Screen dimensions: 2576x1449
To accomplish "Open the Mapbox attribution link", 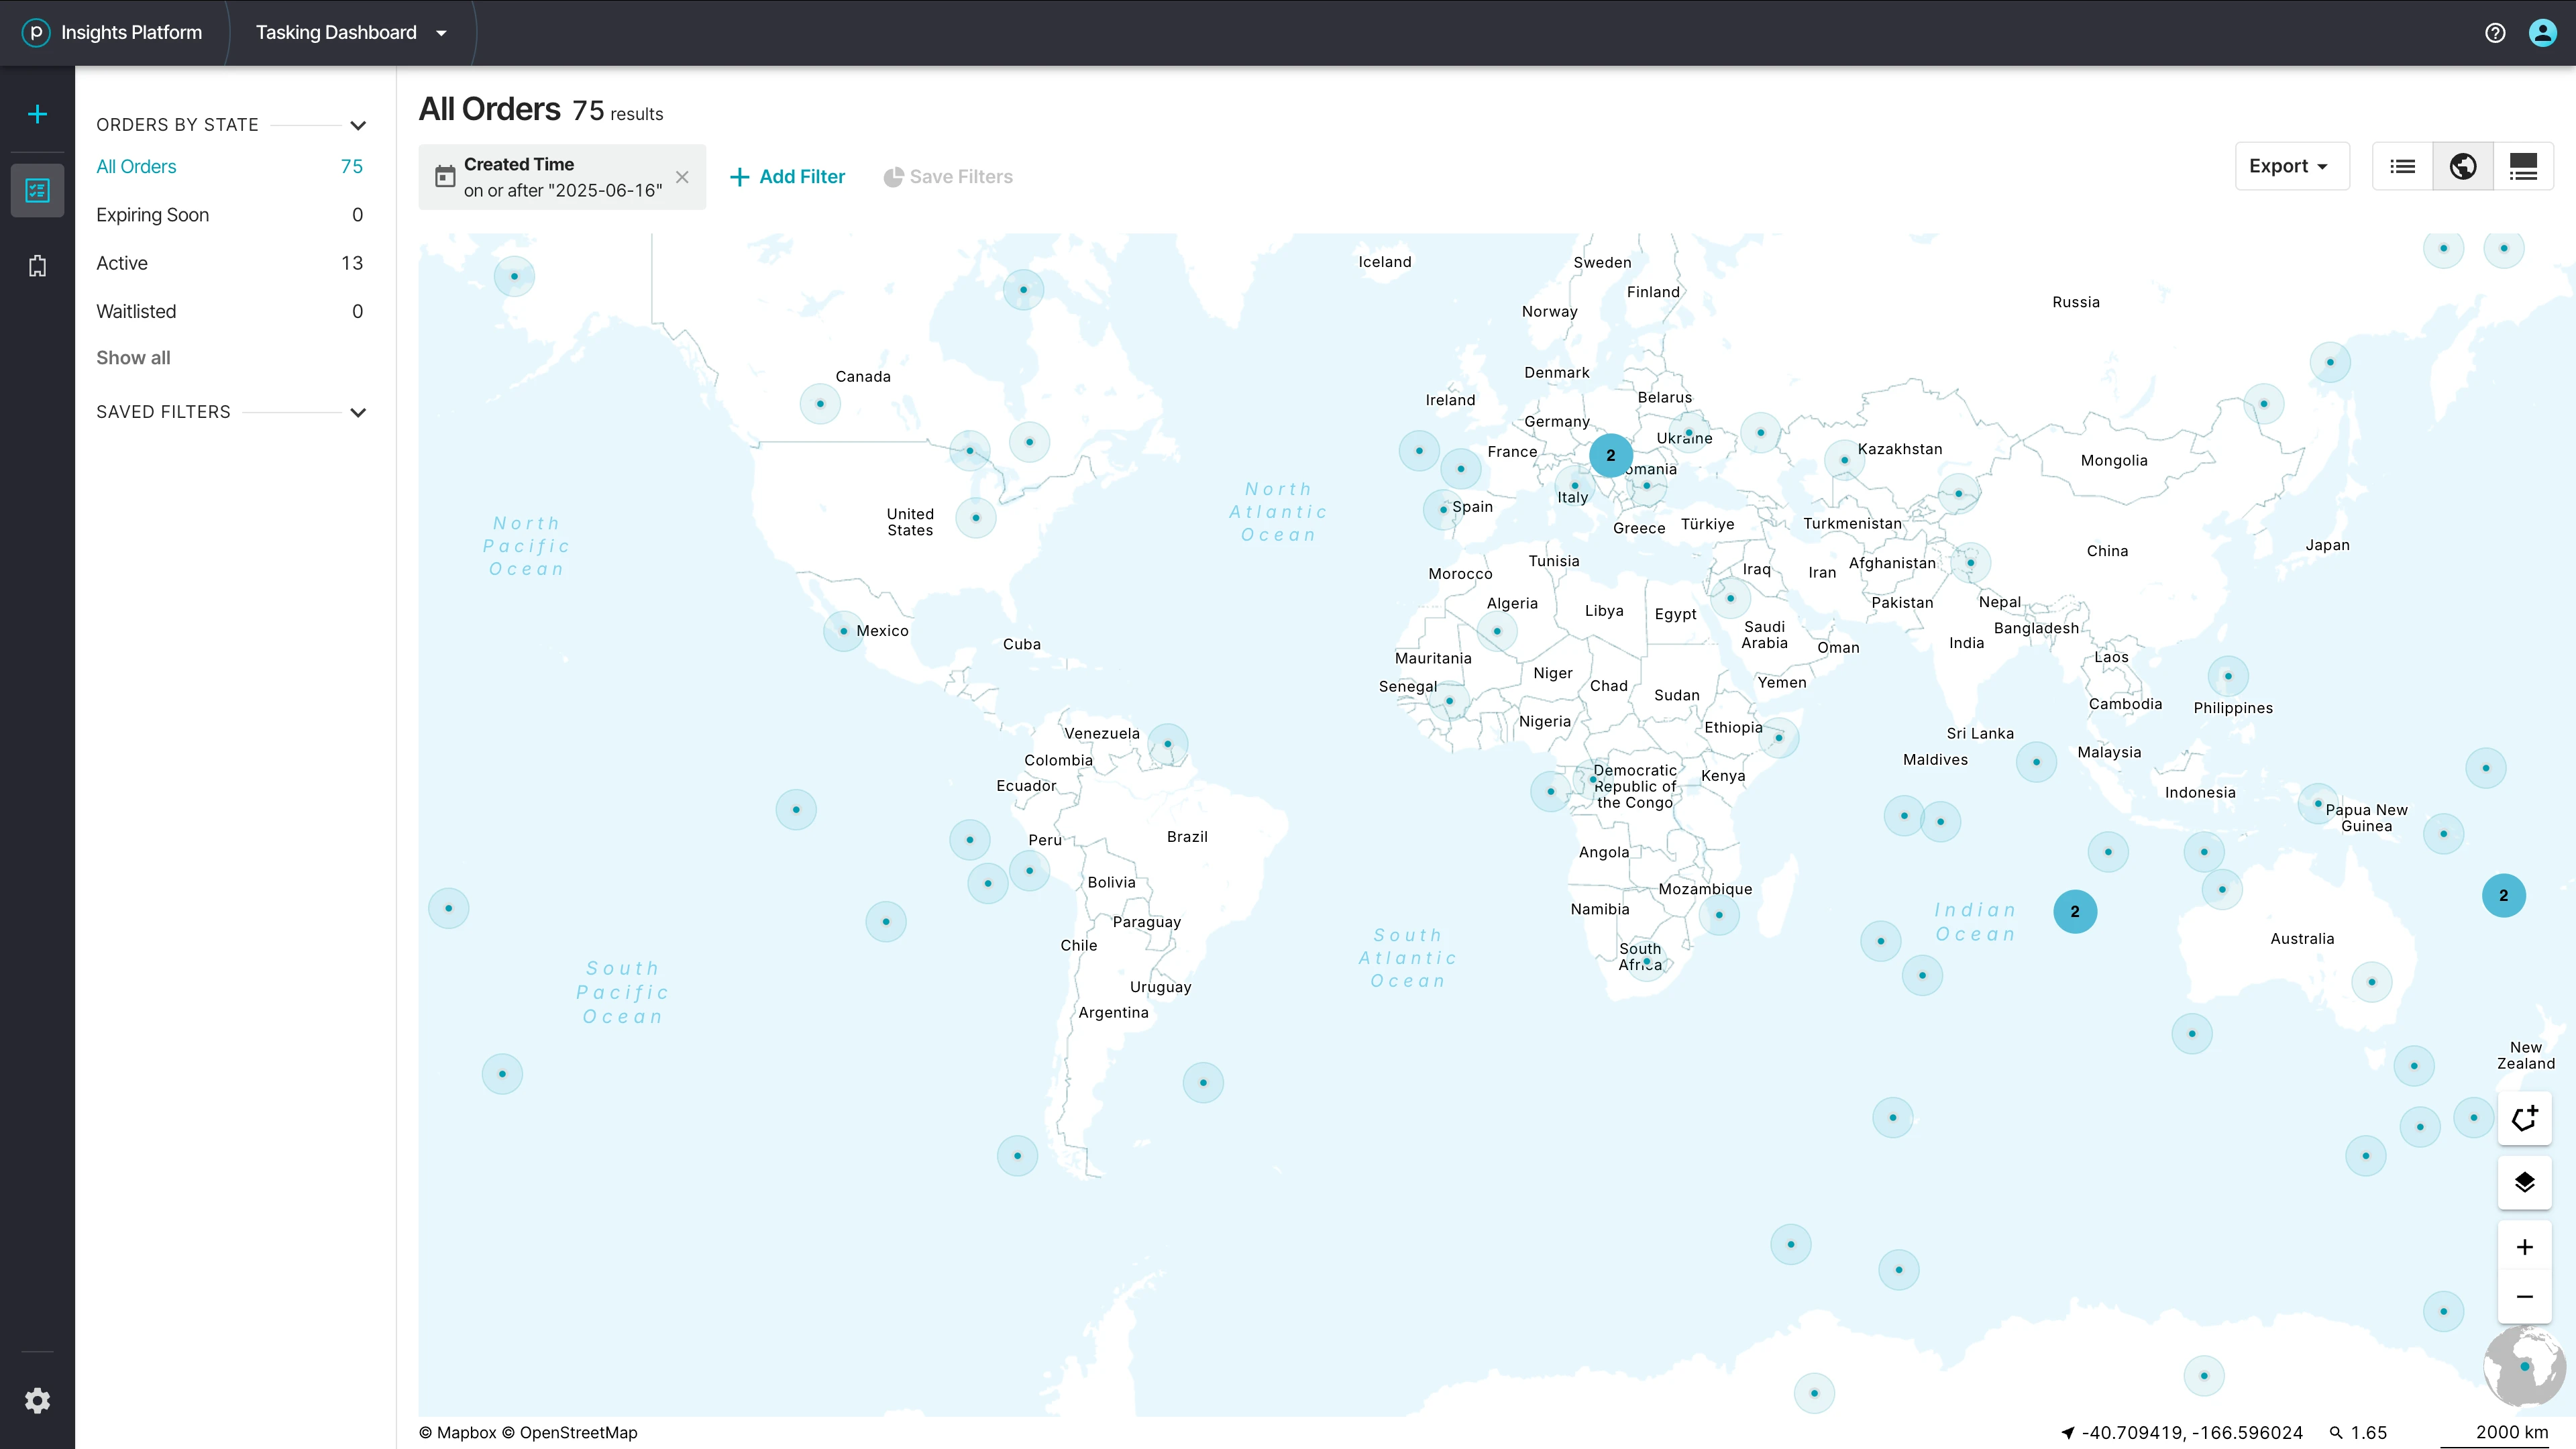I will (457, 1432).
